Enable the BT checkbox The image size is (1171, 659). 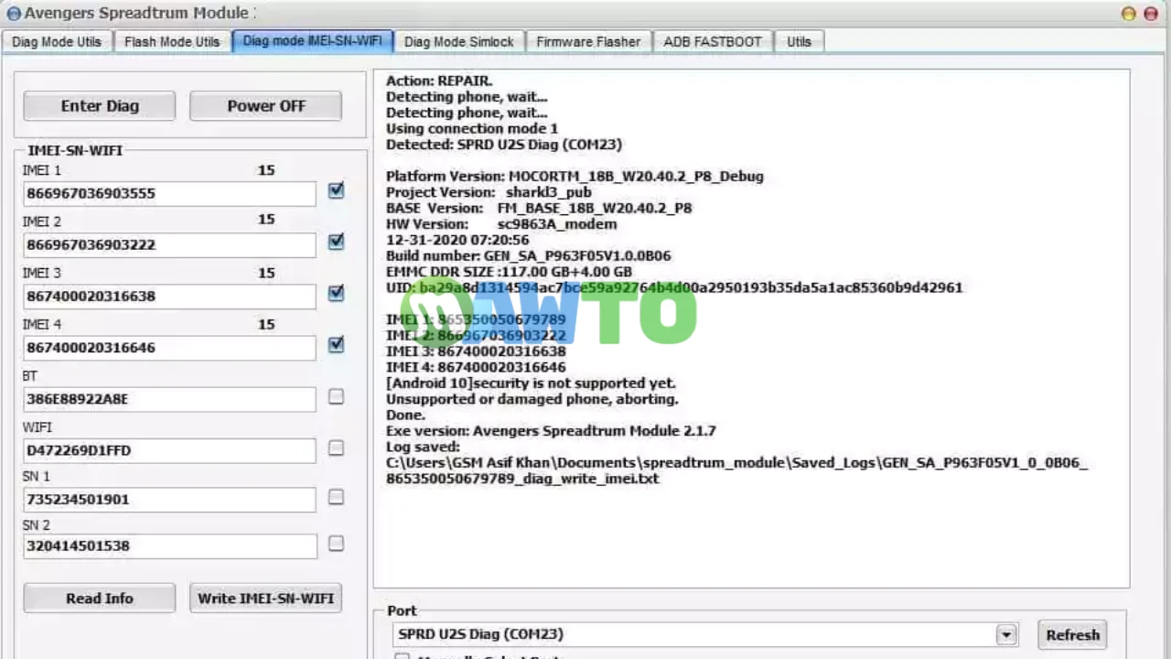[337, 396]
